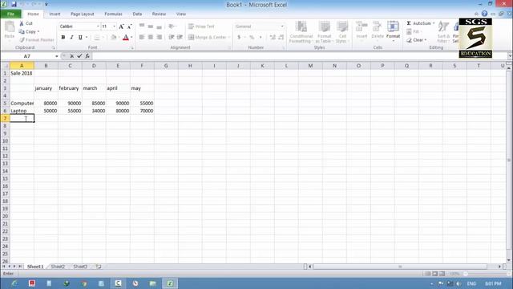Toggle Merge & Center
Image resolution: width=513 pixels, height=289 pixels.
pos(208,38)
